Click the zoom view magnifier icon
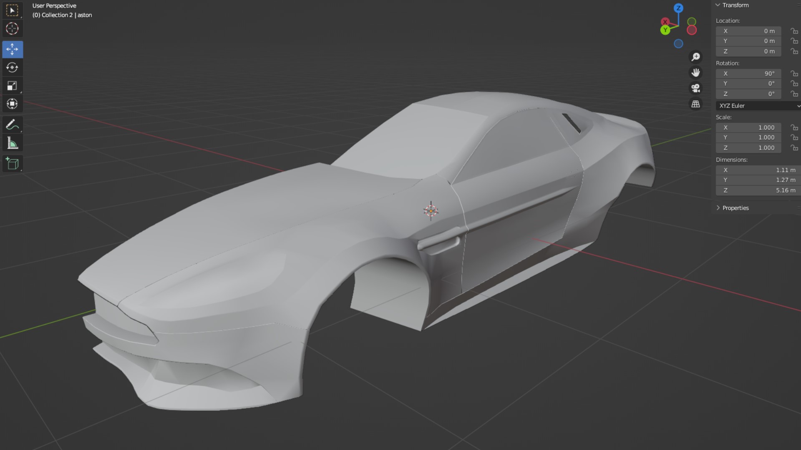801x450 pixels. (x=695, y=57)
